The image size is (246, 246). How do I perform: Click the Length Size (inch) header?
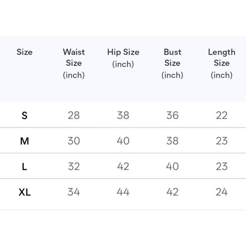(x=222, y=63)
